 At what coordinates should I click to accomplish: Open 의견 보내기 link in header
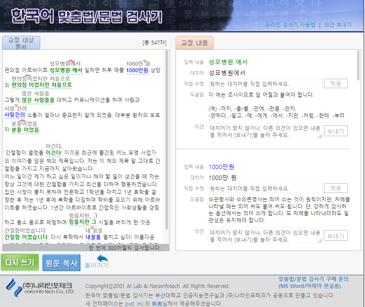point(338,25)
